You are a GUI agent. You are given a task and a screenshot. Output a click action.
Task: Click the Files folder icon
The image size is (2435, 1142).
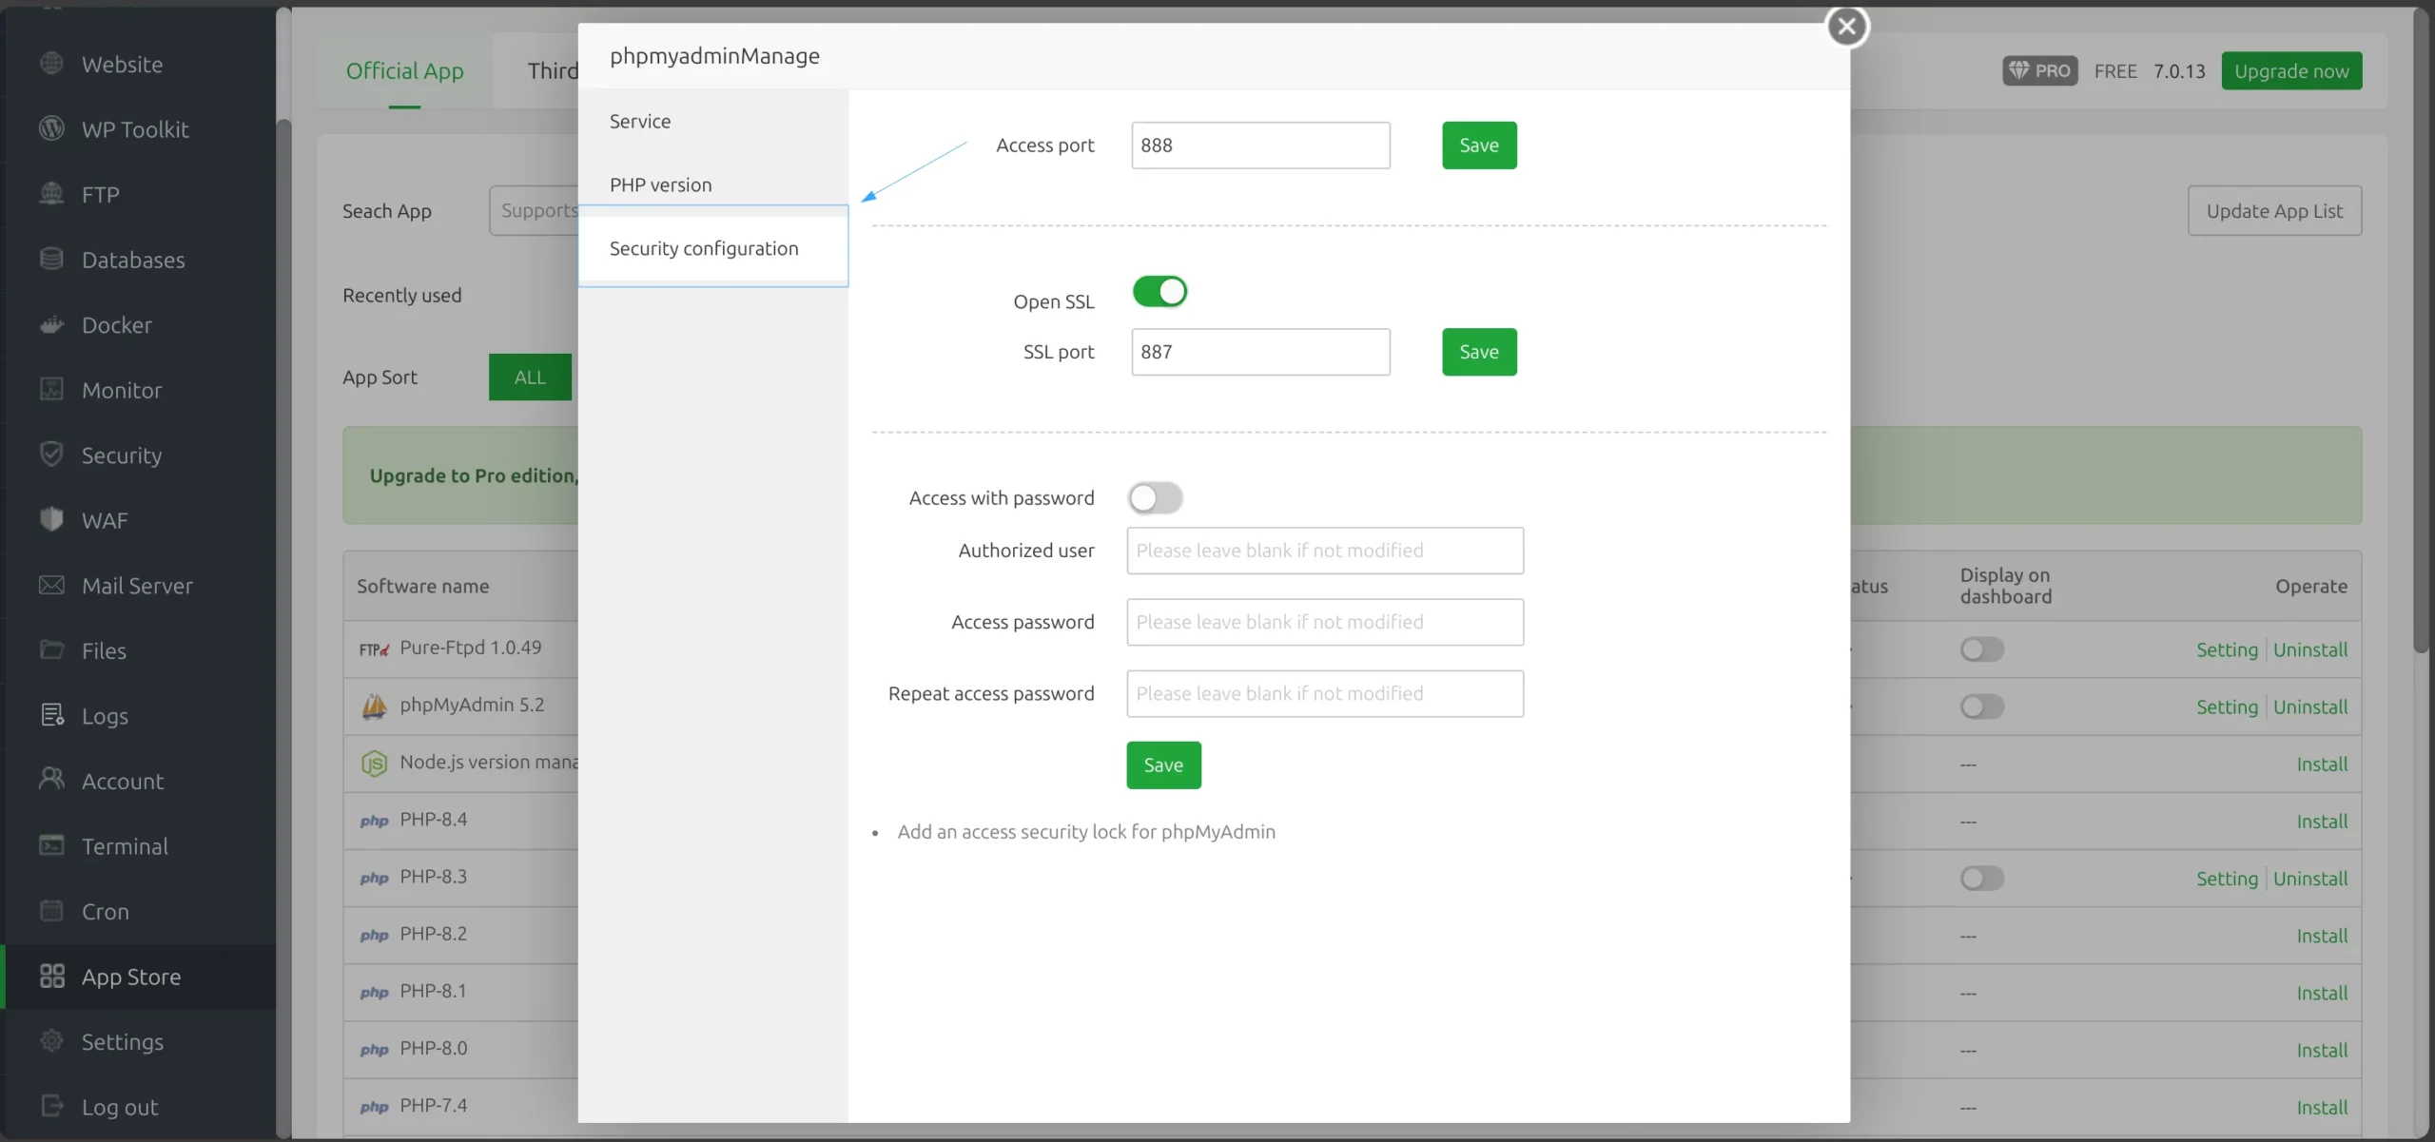52,649
